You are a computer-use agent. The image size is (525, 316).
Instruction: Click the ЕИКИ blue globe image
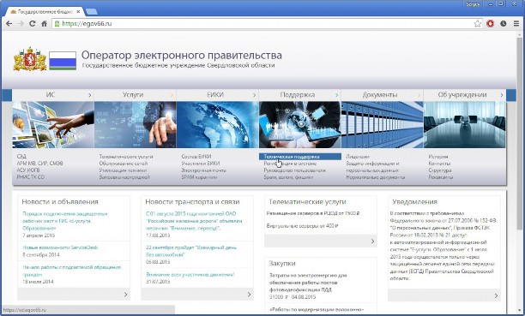point(218,125)
